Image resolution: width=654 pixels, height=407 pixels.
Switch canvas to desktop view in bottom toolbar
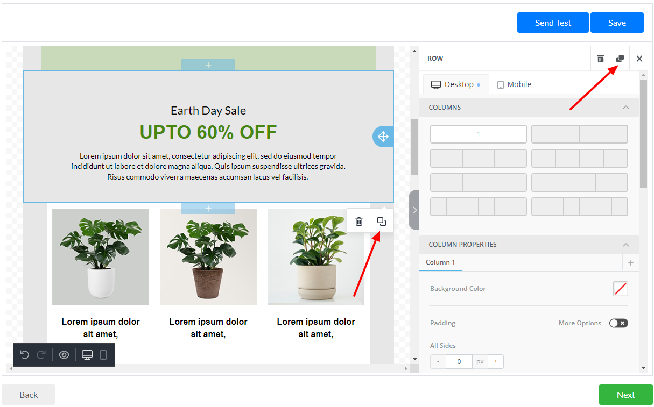tap(87, 355)
